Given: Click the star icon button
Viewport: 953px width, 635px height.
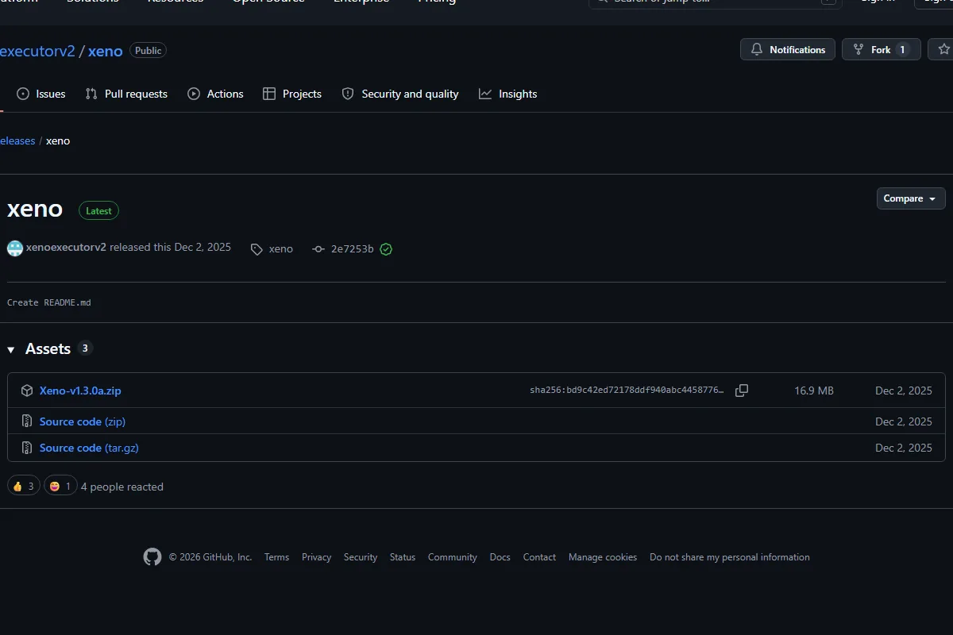Looking at the screenshot, I should coord(943,49).
